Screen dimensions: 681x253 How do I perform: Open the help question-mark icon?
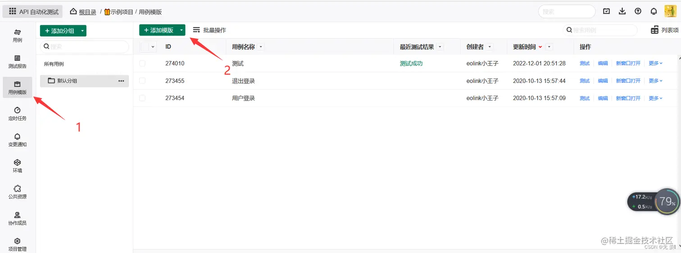pos(638,11)
